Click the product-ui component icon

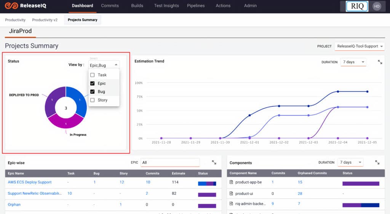click(x=231, y=193)
